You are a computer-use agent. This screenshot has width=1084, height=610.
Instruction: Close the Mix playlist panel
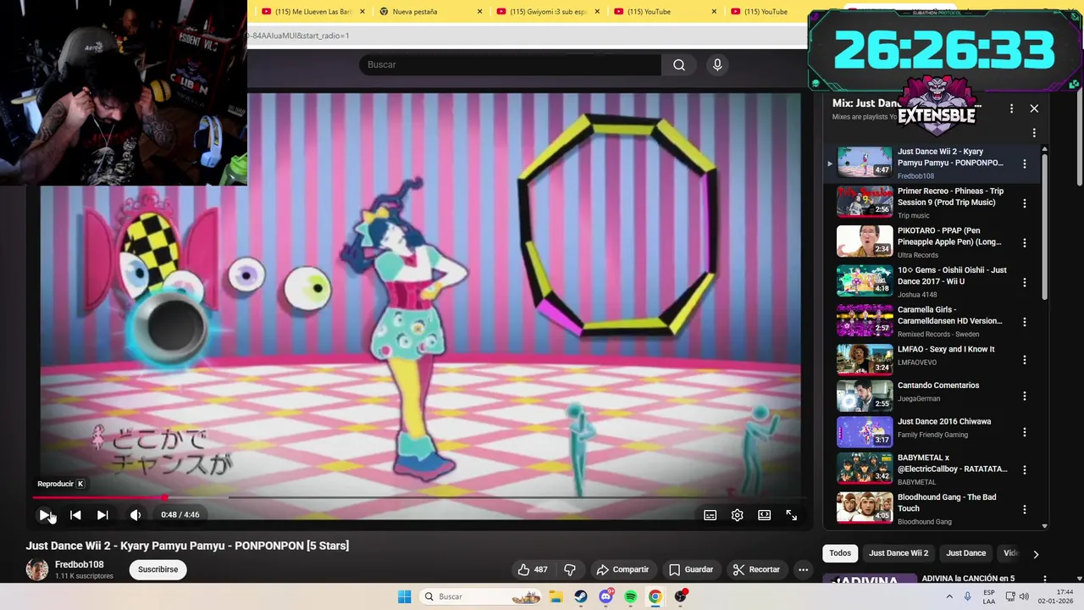click(x=1034, y=108)
